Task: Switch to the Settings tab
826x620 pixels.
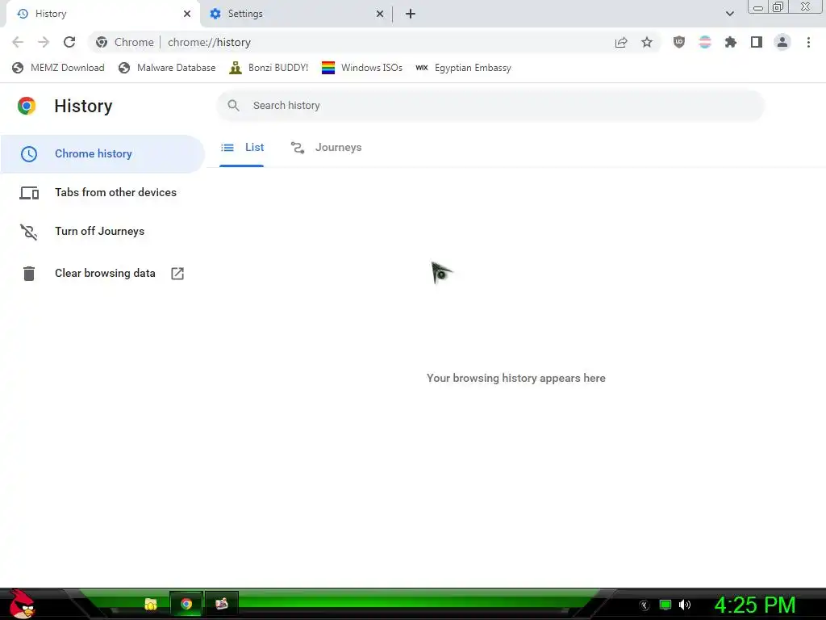Action: pyautogui.click(x=297, y=14)
